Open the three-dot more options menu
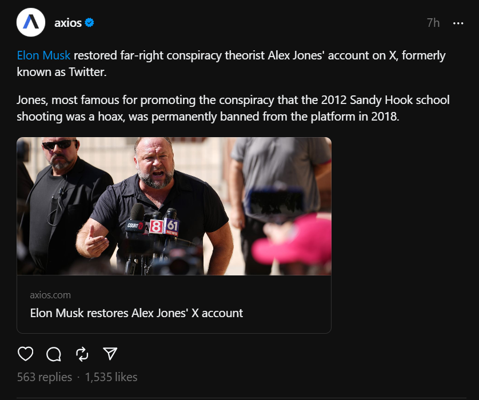This screenshot has height=400, width=479. coord(458,23)
